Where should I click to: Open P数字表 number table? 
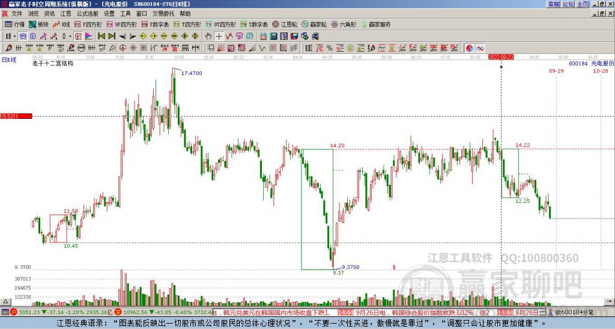coord(155,24)
